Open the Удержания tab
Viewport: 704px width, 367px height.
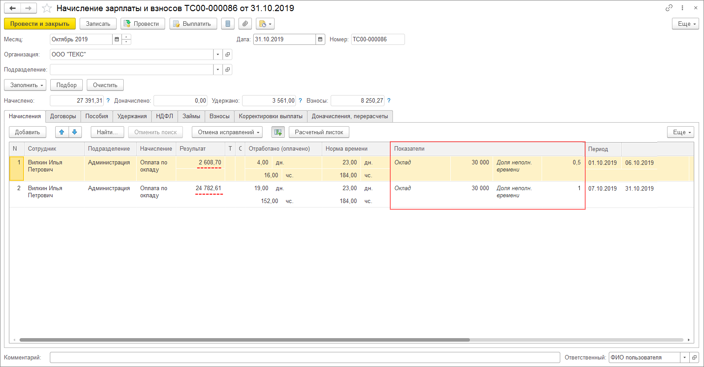tap(132, 116)
